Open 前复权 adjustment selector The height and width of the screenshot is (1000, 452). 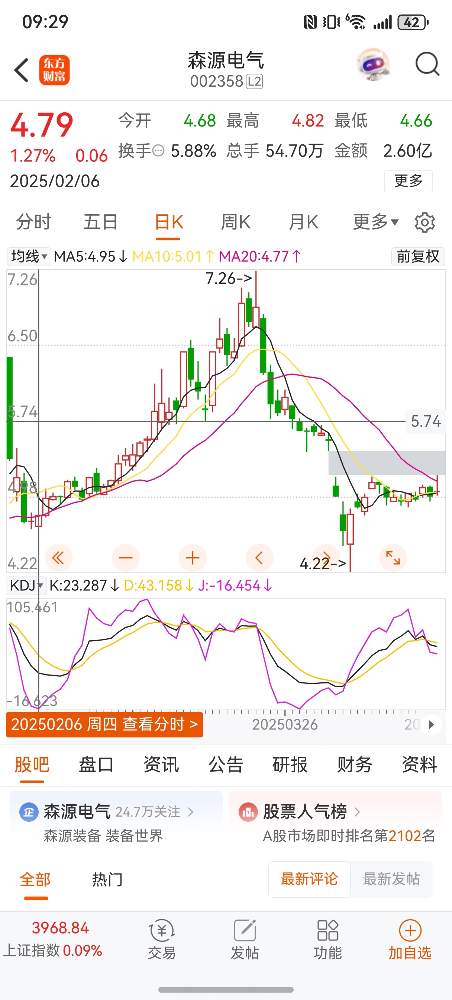pyautogui.click(x=418, y=257)
